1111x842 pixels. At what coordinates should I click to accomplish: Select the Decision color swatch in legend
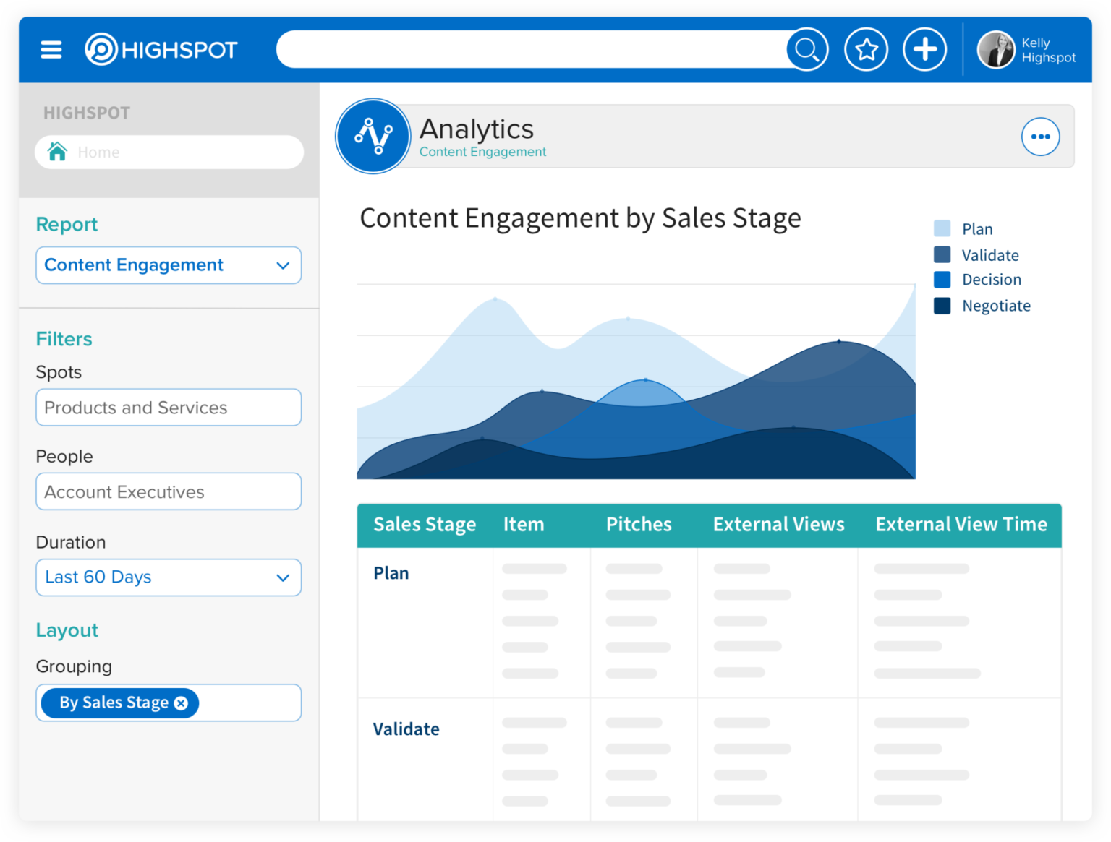tap(942, 280)
